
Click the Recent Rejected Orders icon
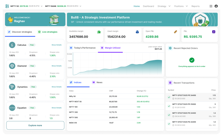click(170, 48)
